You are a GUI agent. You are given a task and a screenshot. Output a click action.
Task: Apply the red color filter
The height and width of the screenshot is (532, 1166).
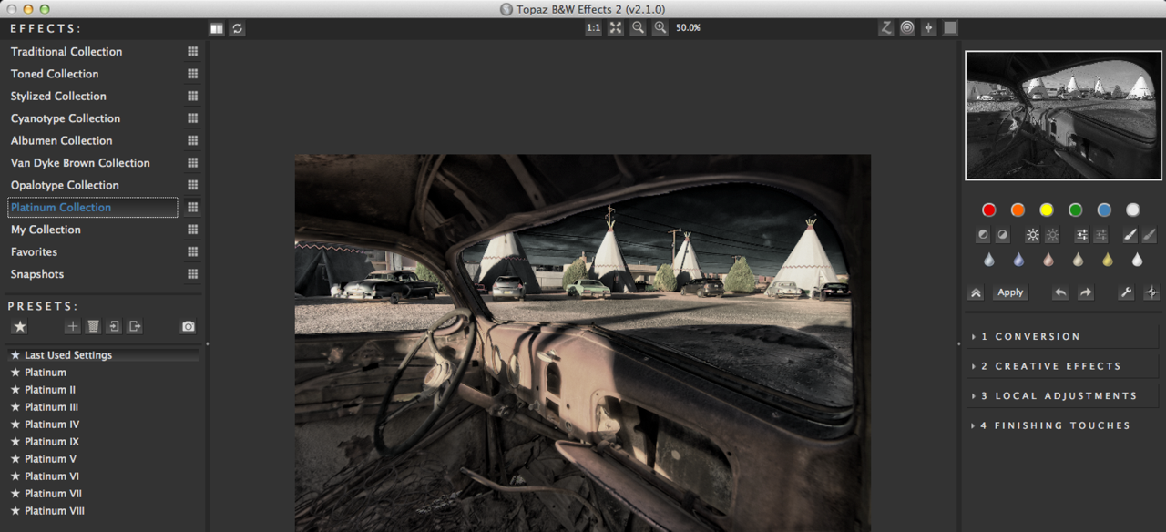click(989, 210)
